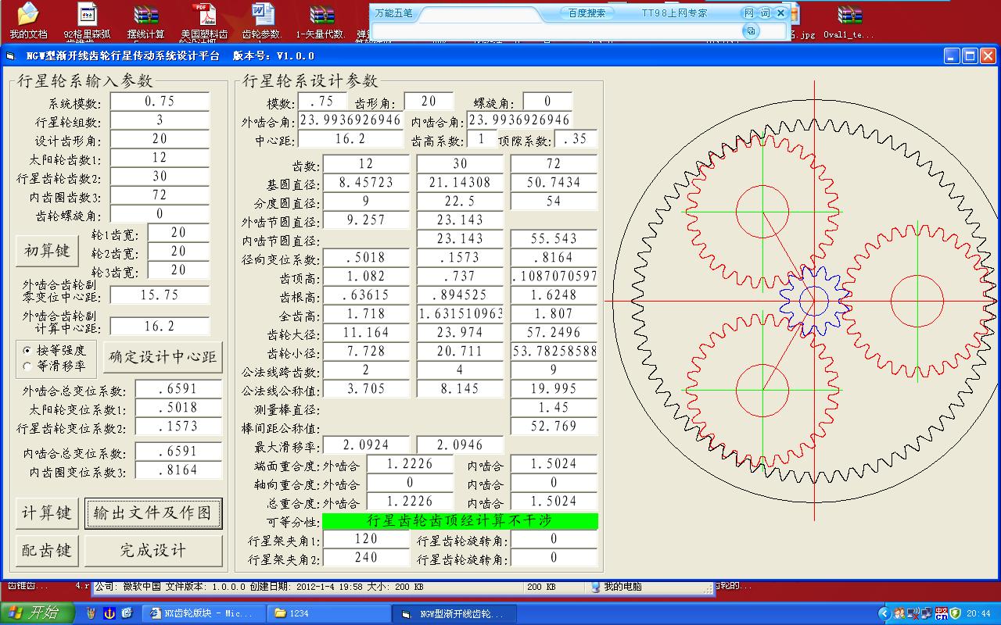Click the Internet Explorer quick launch icon
The image size is (1001, 625).
coord(127,613)
